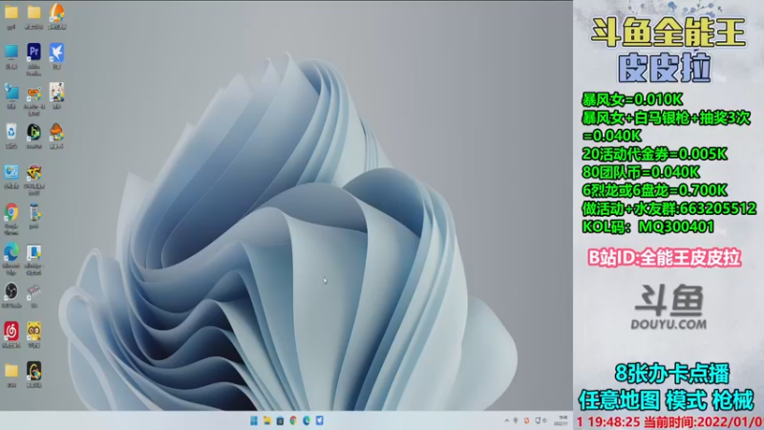This screenshot has width=764, height=430.
Task: Open Microsoft Store from the taskbar
Action: (280, 420)
